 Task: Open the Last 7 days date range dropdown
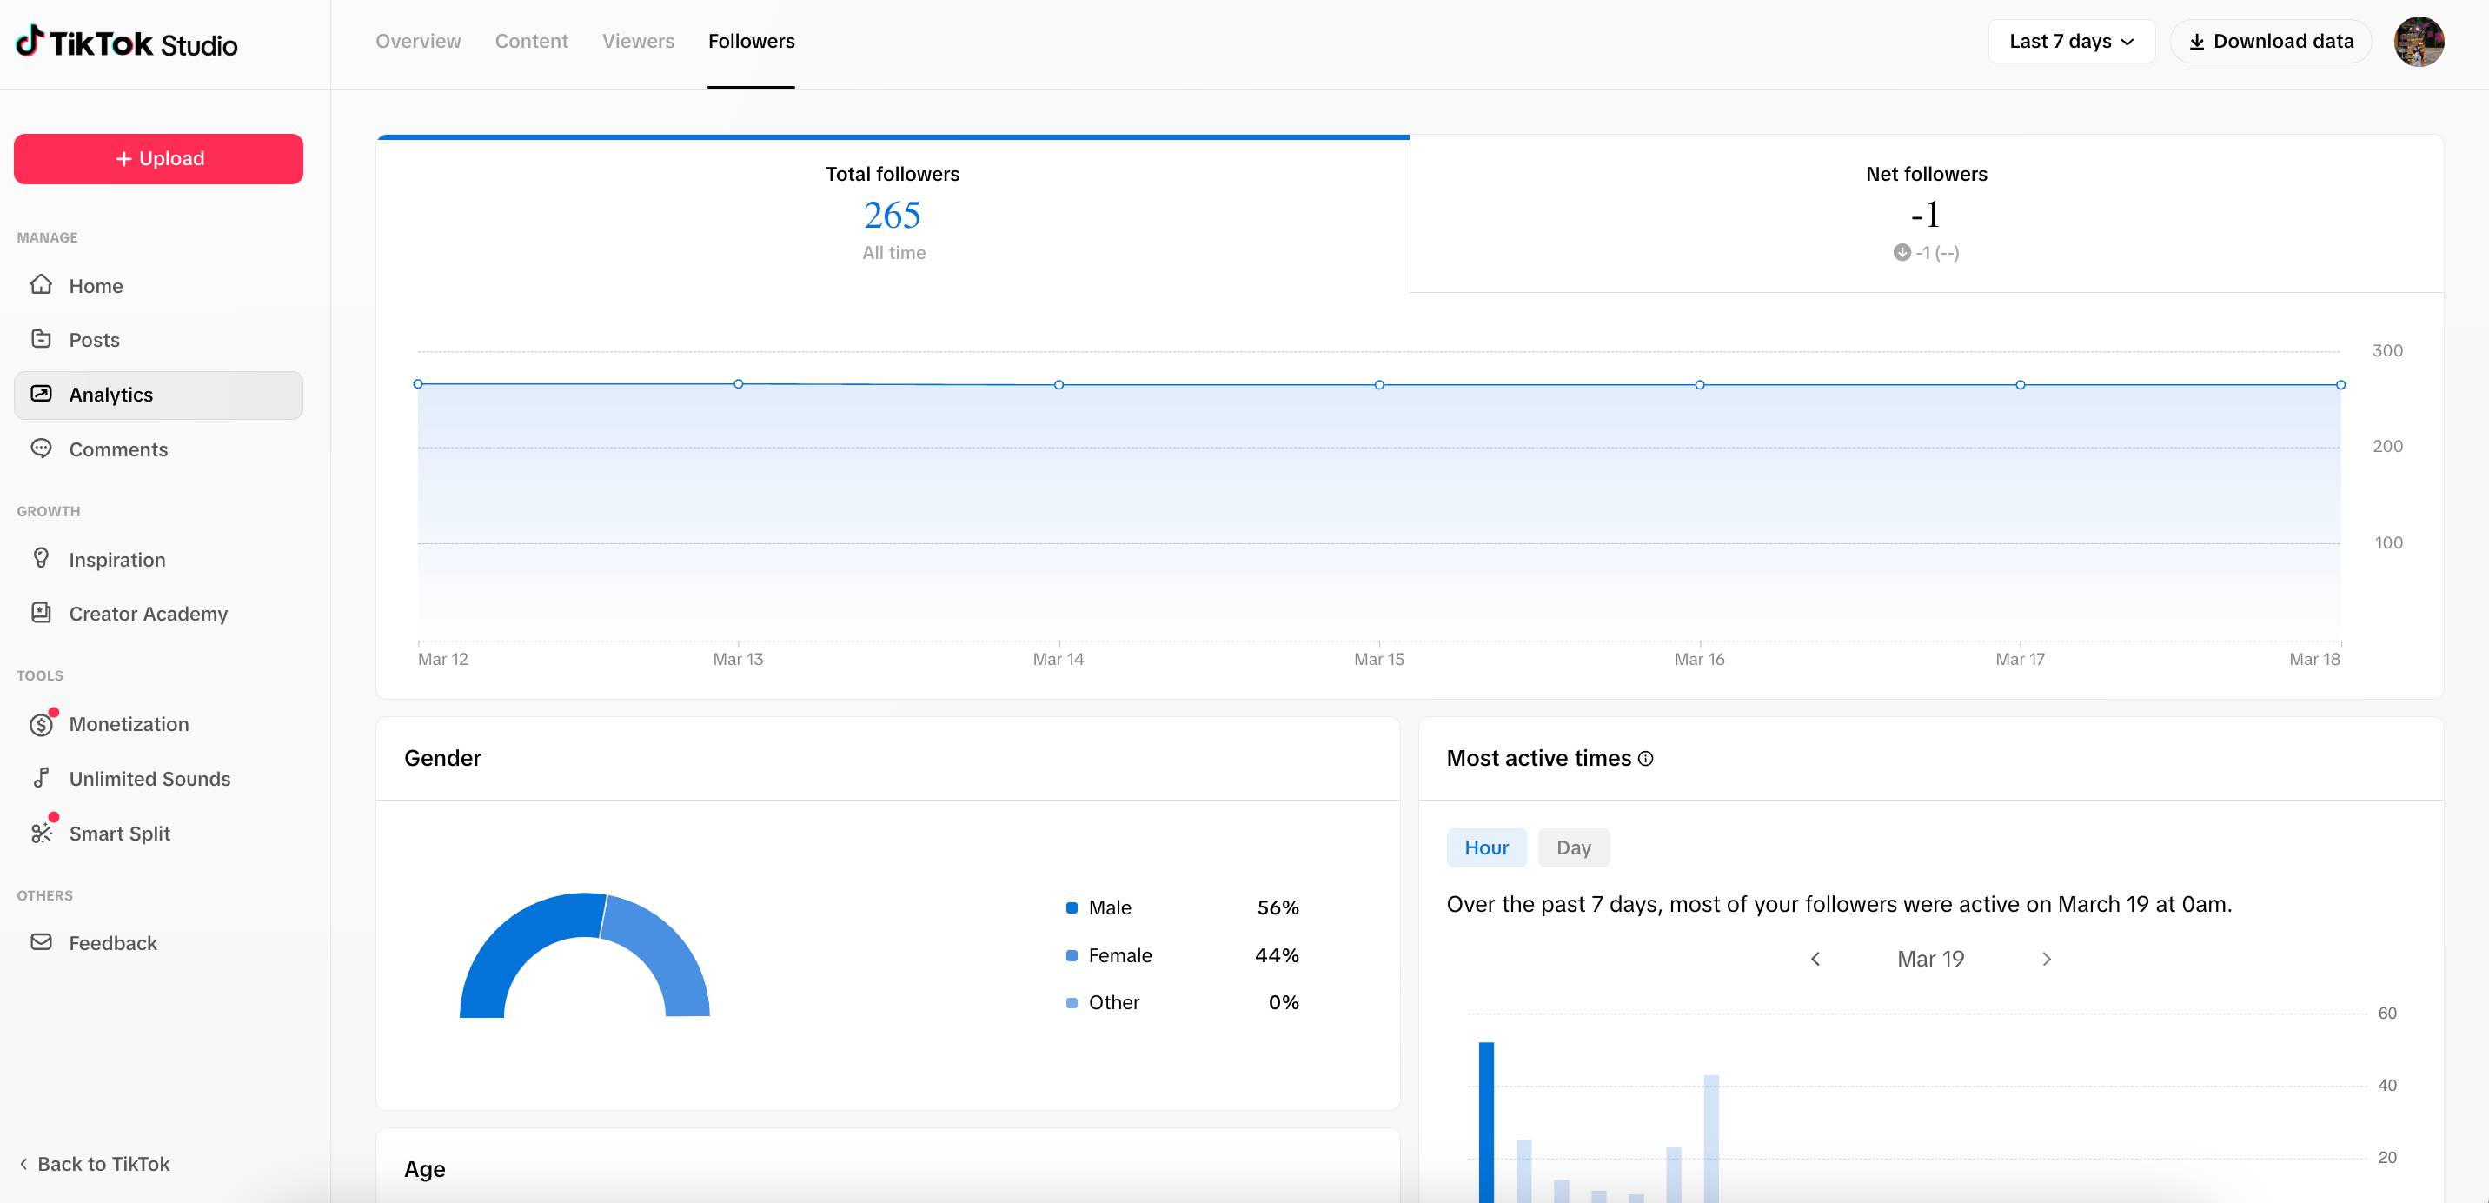[x=2072, y=42]
